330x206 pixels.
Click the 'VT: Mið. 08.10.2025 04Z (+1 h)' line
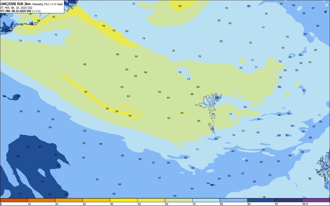[x=20, y=11]
